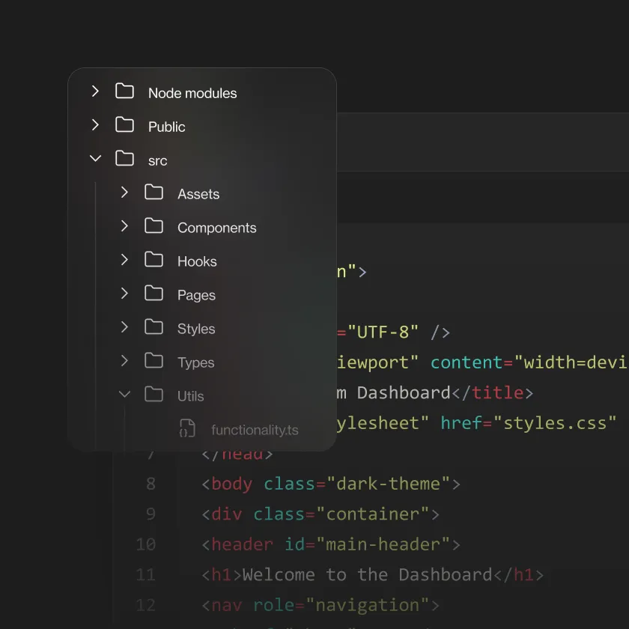
Task: Click 'Welcome to the Dashboard' heading text
Action: point(367,575)
